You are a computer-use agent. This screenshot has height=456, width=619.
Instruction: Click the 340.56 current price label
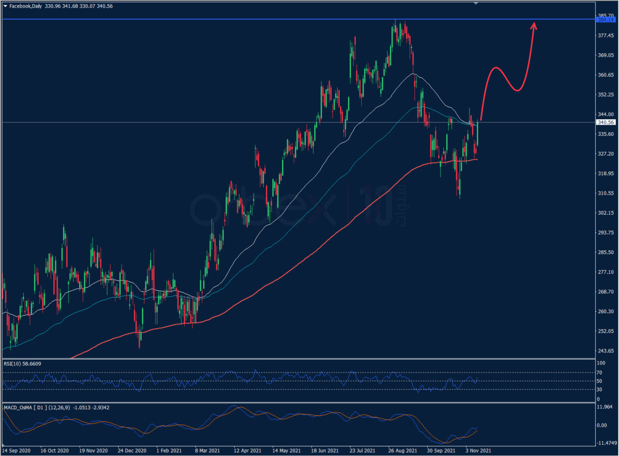click(605, 122)
